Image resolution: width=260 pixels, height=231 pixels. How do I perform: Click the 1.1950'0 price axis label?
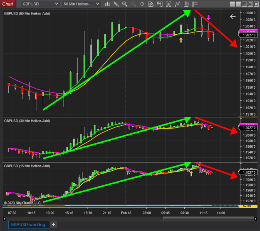pyautogui.click(x=249, y=87)
